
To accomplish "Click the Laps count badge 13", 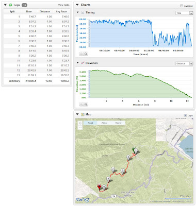I will point(24,5).
